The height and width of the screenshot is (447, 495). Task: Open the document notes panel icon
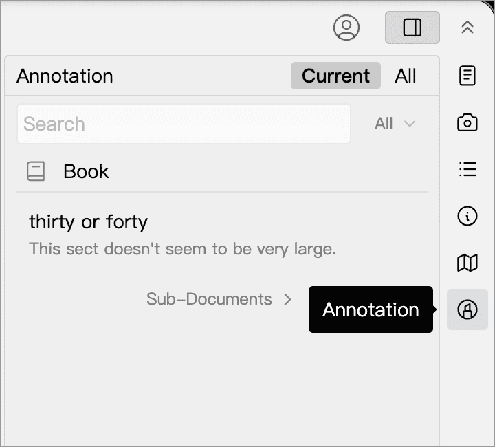point(467,76)
